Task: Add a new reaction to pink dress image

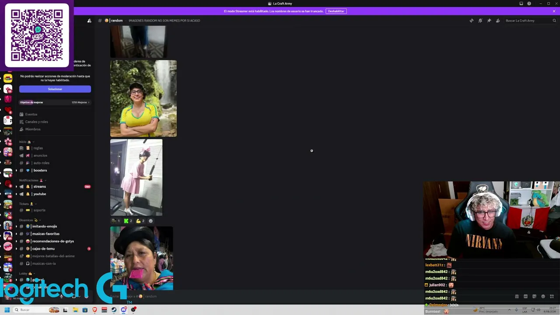Action: pyautogui.click(x=151, y=221)
